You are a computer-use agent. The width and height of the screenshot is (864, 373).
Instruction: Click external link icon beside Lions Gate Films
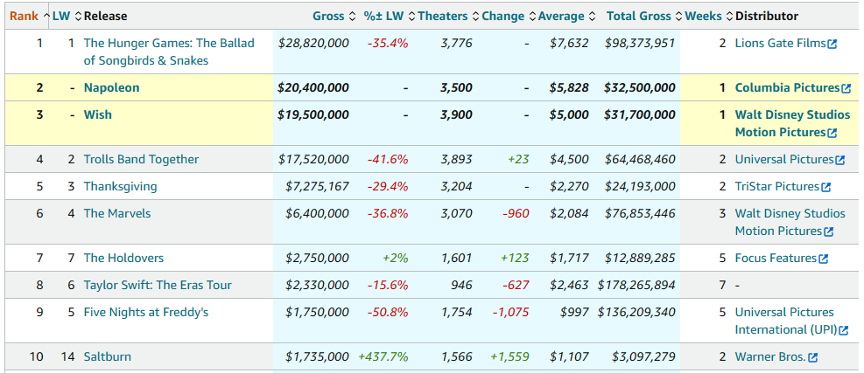(x=832, y=45)
